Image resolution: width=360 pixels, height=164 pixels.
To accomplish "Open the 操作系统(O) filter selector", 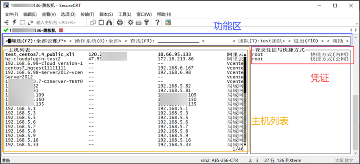I will click(x=96, y=41).
